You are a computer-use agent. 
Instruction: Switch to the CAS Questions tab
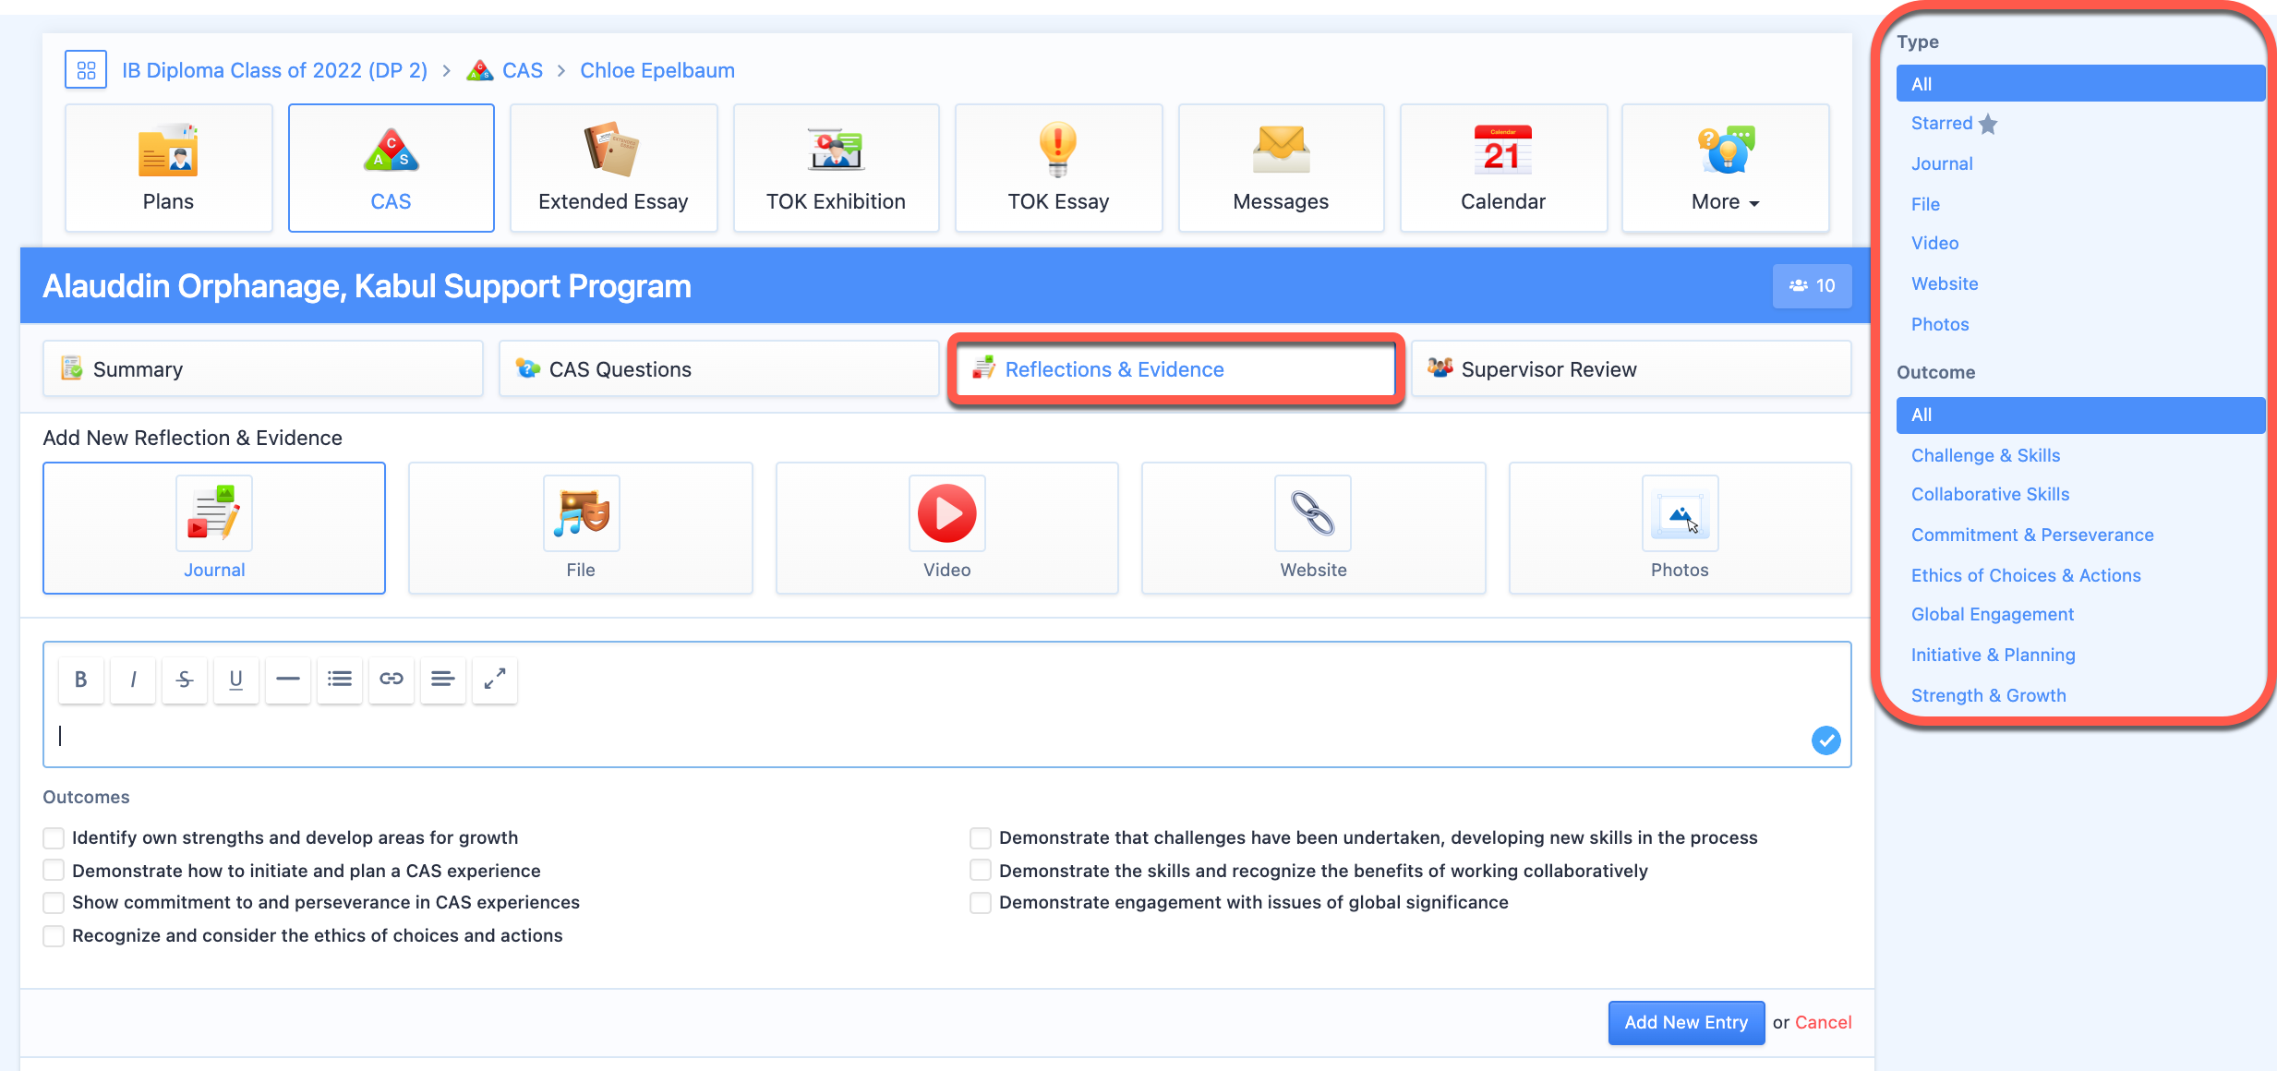[718, 369]
